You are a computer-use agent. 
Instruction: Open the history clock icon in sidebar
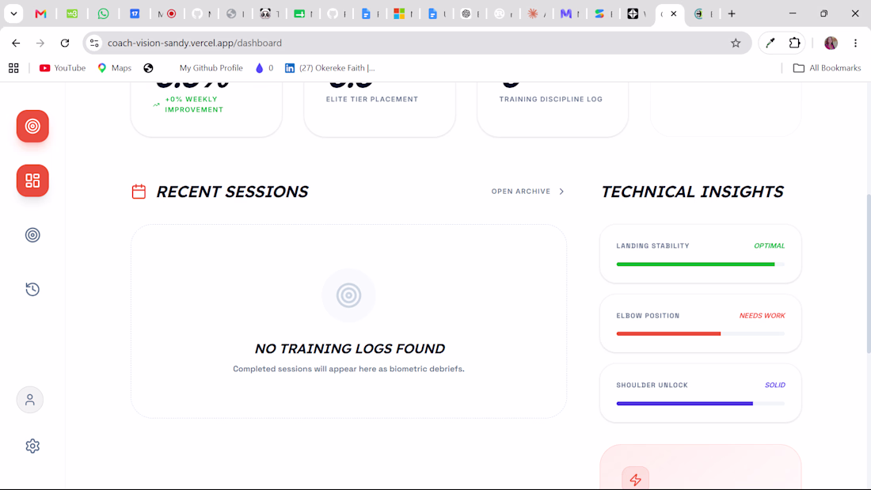point(32,289)
